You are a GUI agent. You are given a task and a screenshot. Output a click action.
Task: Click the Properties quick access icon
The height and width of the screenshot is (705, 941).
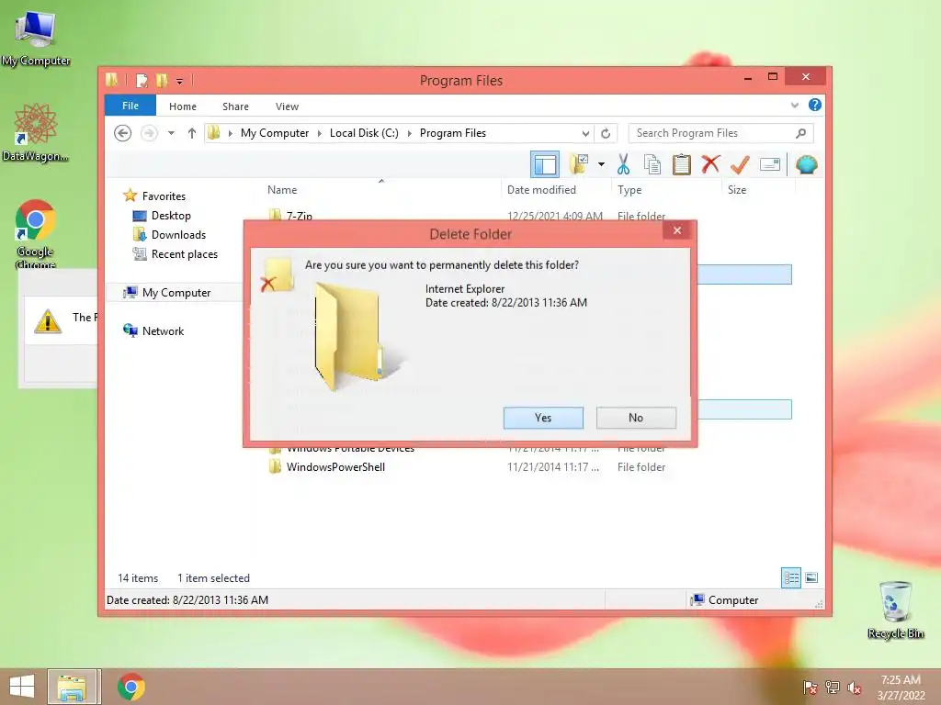142,81
